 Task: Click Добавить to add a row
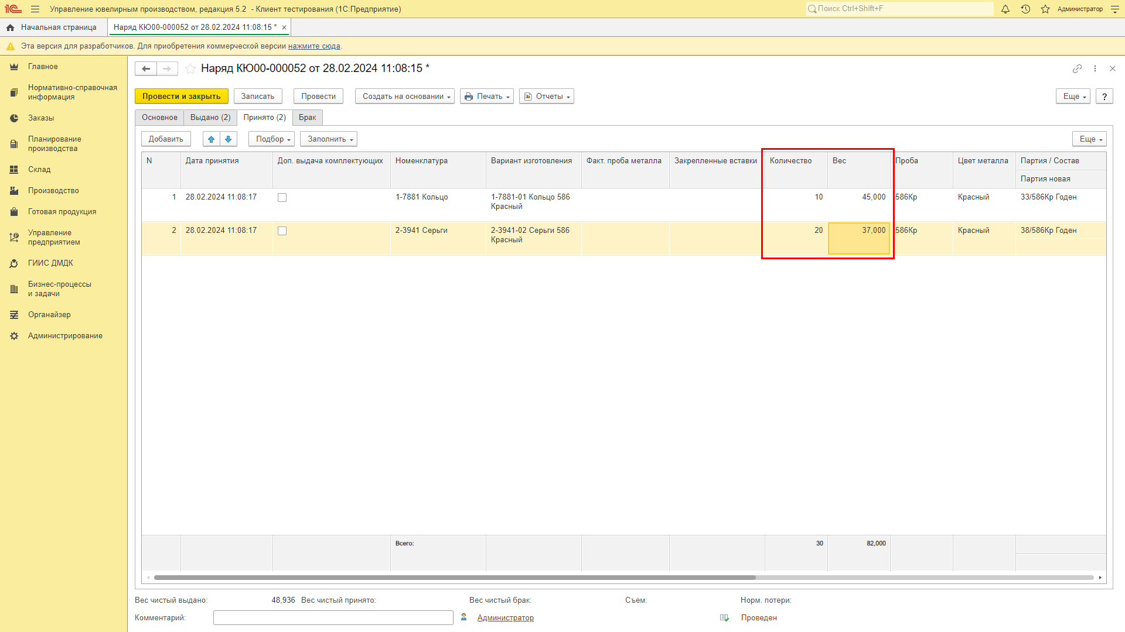pyautogui.click(x=166, y=139)
